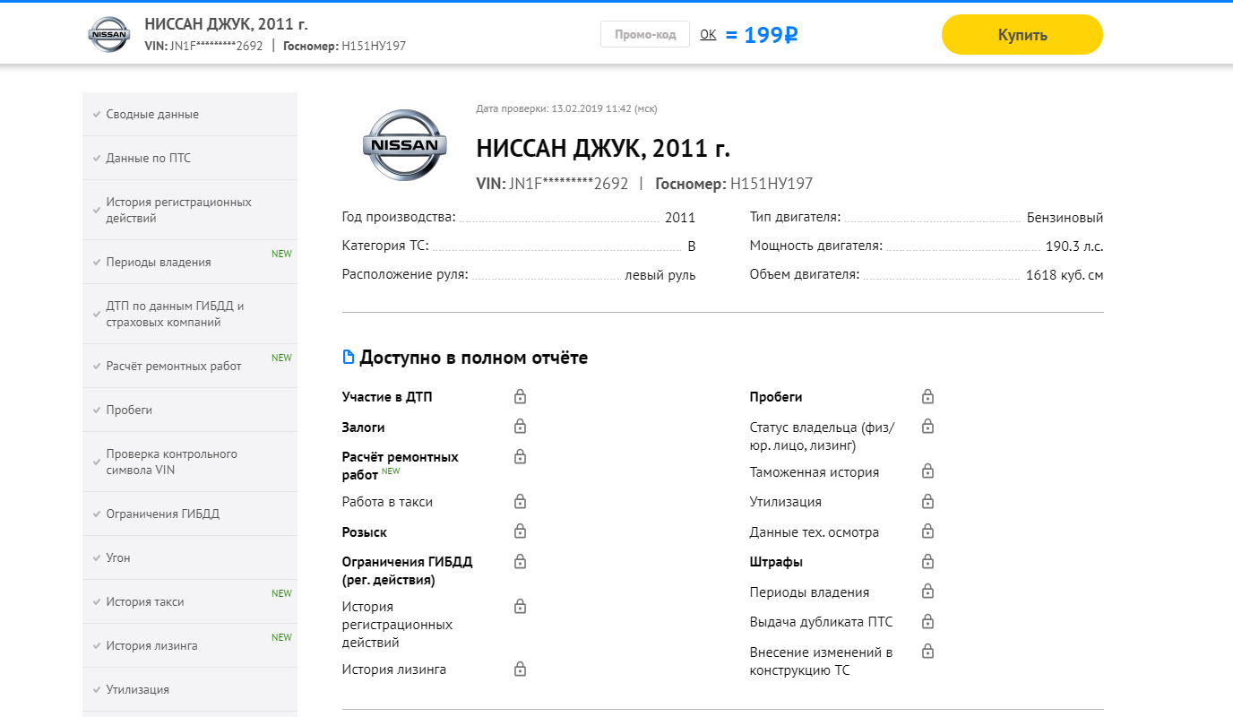Image resolution: width=1233 pixels, height=717 pixels.
Task: Click the lock icon next to Выдача дубликата ПТС
Action: [928, 621]
